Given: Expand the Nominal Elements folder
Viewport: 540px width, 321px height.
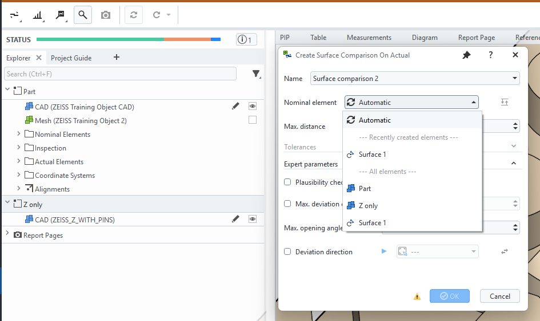Looking at the screenshot, I should pos(19,134).
